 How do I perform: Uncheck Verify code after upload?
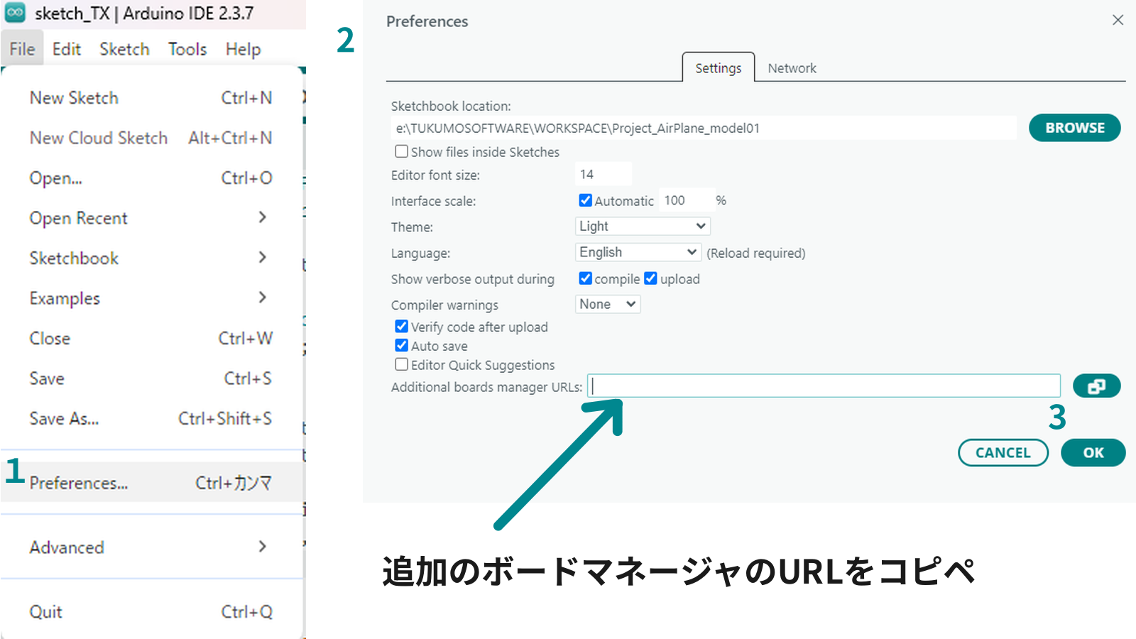click(401, 326)
